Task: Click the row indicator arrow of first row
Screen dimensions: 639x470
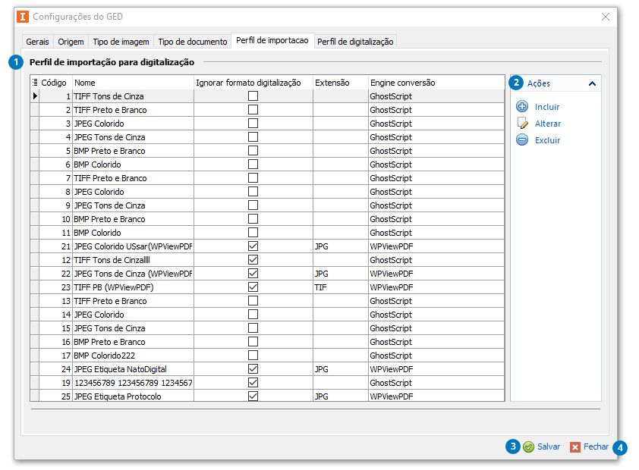Action: (x=35, y=96)
